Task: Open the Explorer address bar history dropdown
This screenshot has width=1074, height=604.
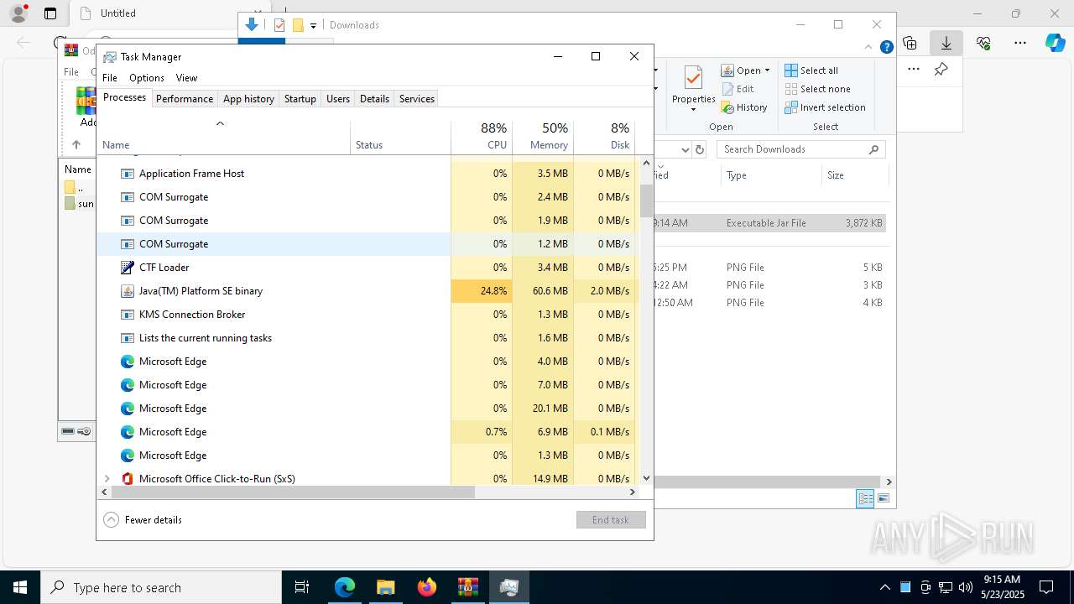Action: tap(685, 149)
